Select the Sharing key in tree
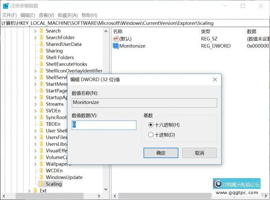The image size is (270, 200). [54, 51]
